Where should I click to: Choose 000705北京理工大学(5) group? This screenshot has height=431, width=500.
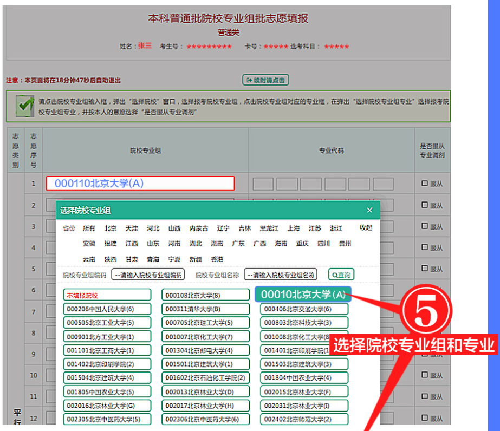point(206,323)
